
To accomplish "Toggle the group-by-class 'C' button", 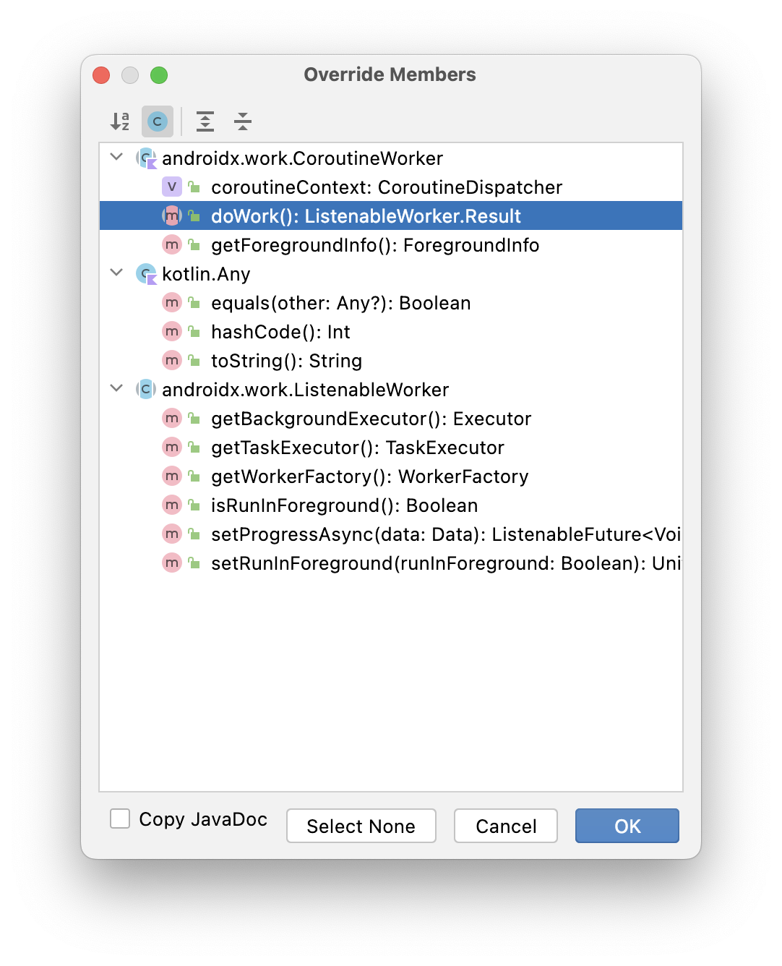I will click(x=157, y=121).
